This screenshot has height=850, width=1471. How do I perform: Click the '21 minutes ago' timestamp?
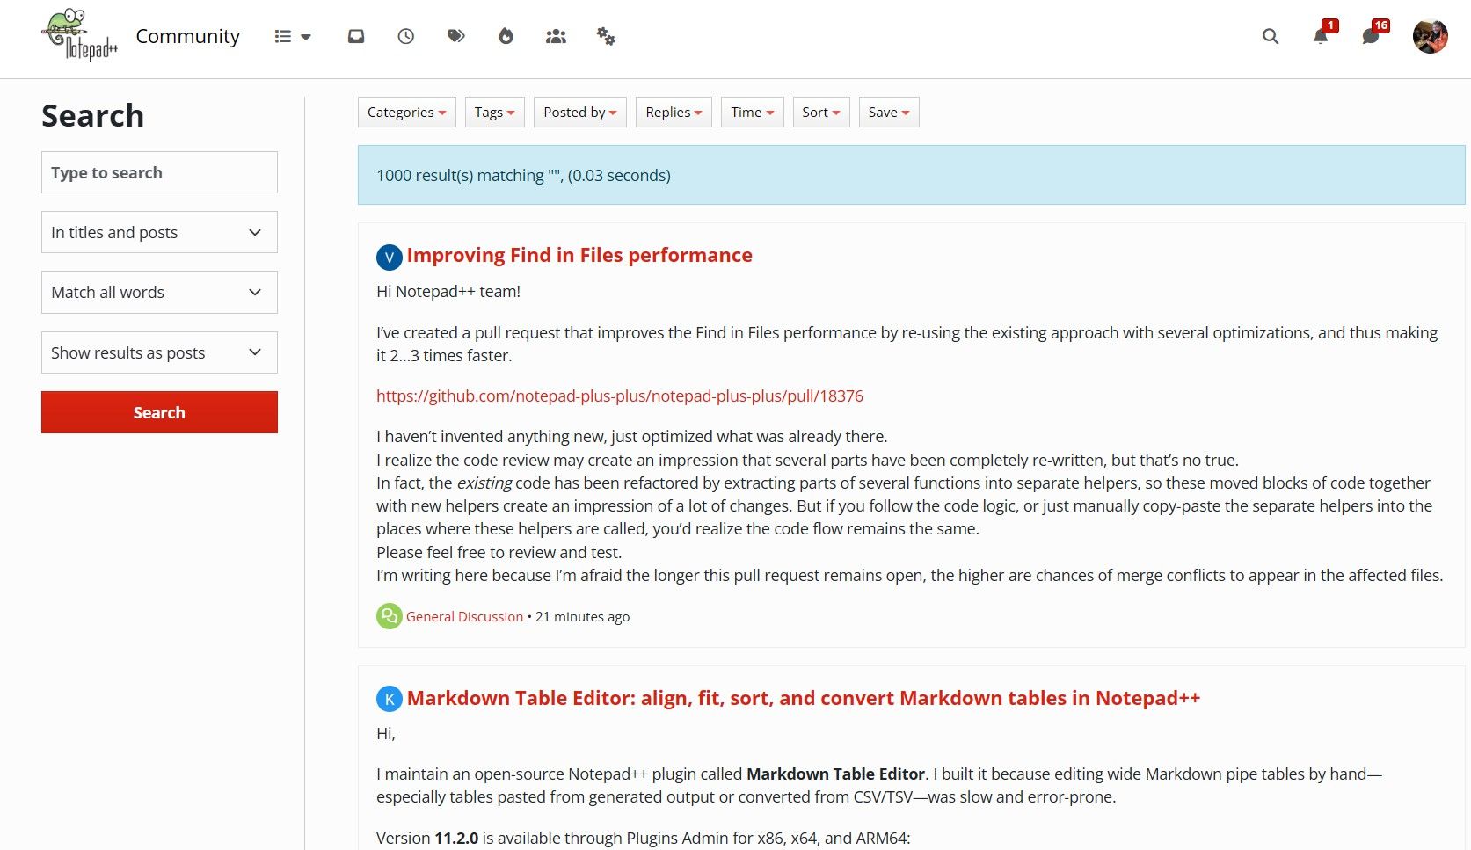pos(582,617)
